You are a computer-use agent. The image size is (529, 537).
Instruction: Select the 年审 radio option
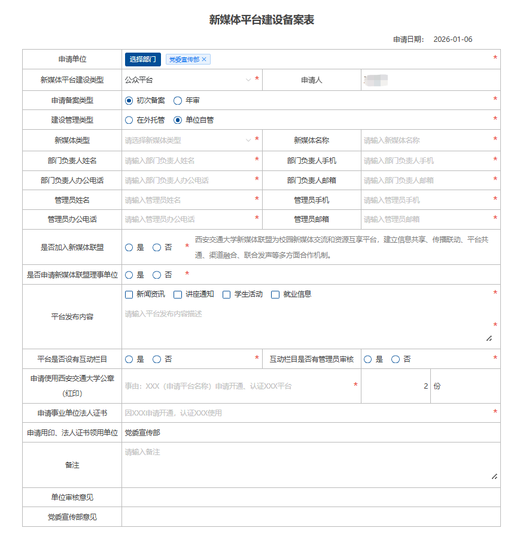178,100
